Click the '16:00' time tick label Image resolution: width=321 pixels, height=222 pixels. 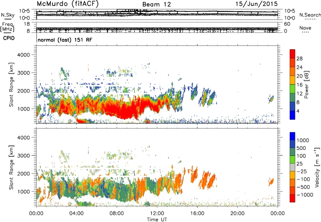pyautogui.click(x=197, y=214)
